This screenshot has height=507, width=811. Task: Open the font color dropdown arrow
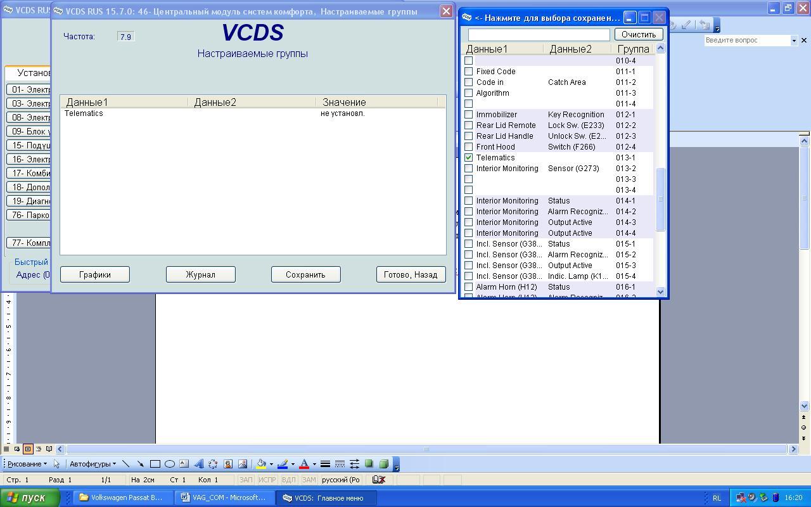click(x=314, y=465)
